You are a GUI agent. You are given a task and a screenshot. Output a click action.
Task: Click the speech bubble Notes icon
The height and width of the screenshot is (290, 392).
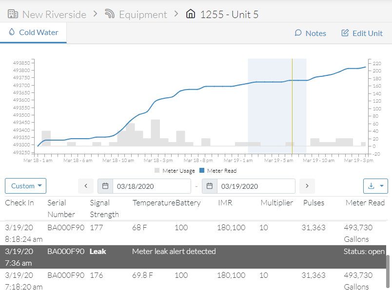298,33
